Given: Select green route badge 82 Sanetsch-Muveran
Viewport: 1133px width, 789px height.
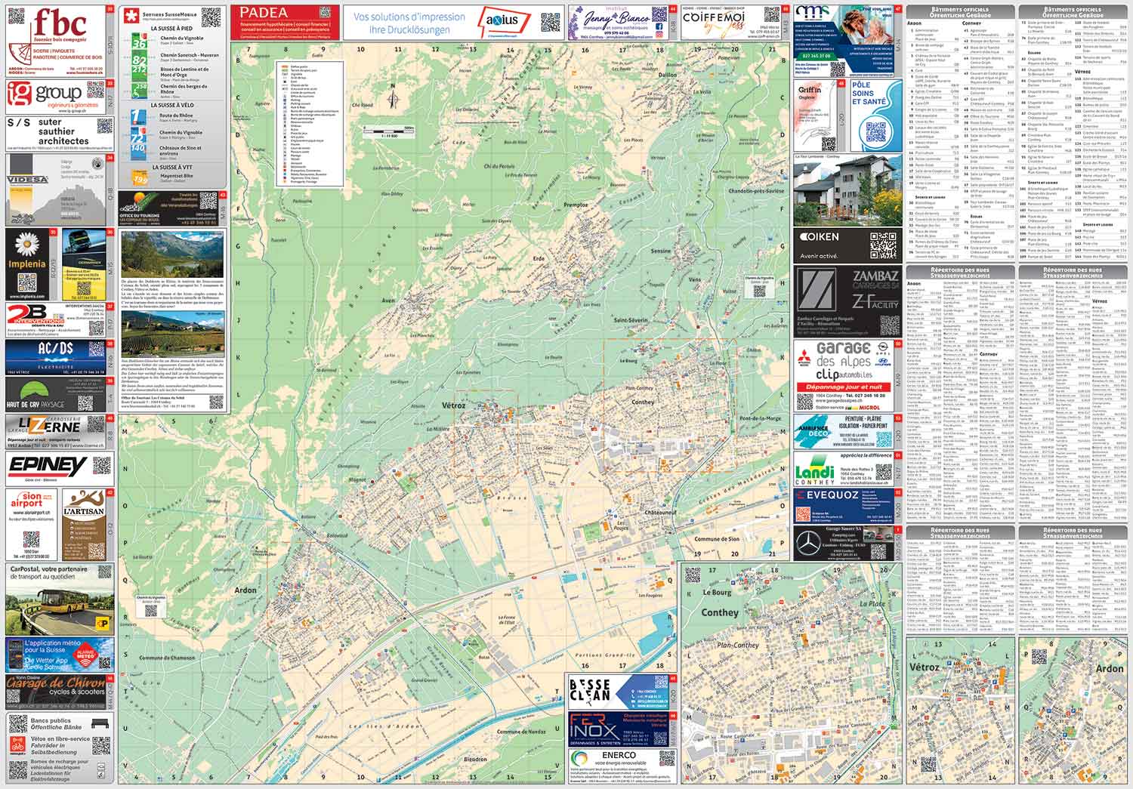Looking at the screenshot, I should click(140, 58).
